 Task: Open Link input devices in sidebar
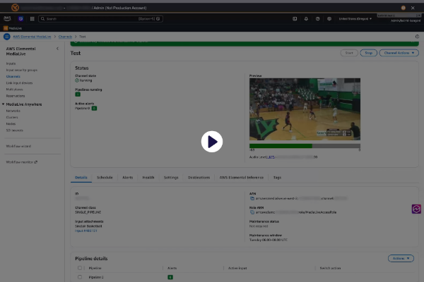pyautogui.click(x=19, y=83)
